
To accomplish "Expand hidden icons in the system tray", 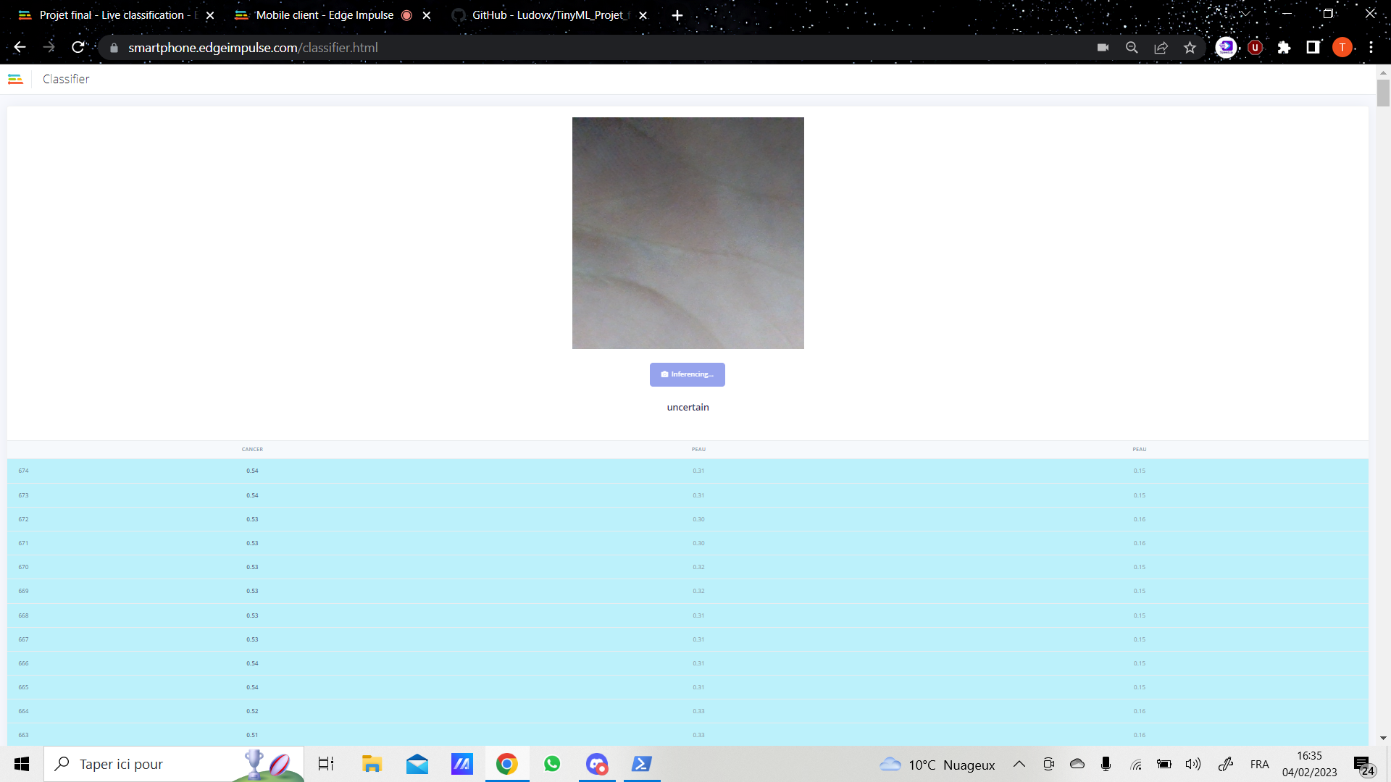I will point(1019,764).
